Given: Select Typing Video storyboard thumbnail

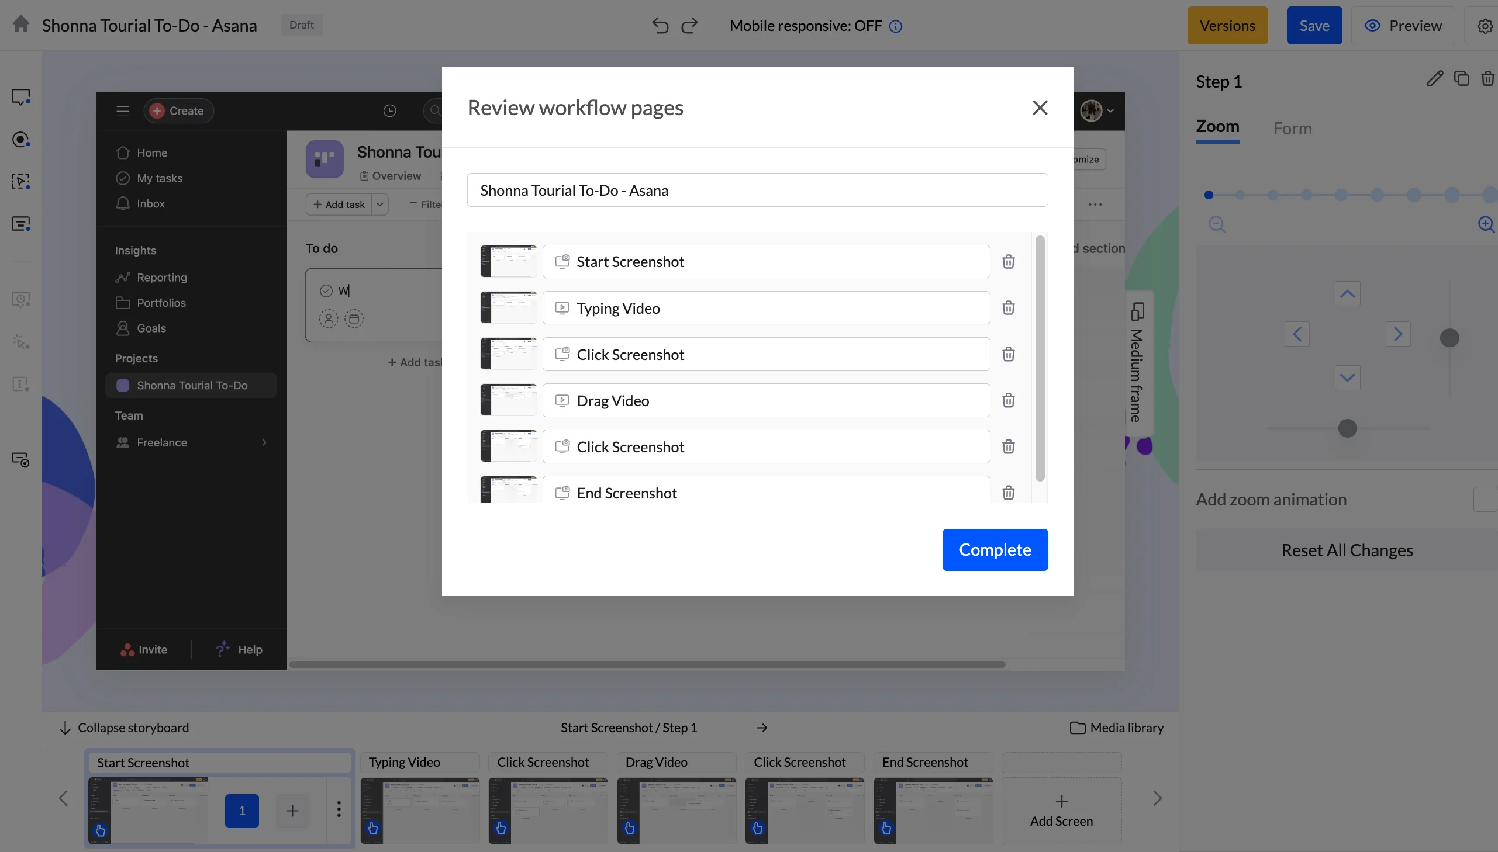Looking at the screenshot, I should pyautogui.click(x=420, y=811).
